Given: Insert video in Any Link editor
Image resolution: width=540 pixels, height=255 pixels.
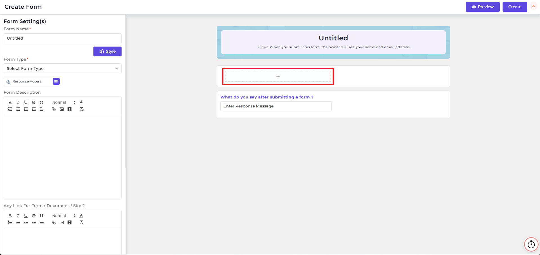Looking at the screenshot, I should coord(70,222).
